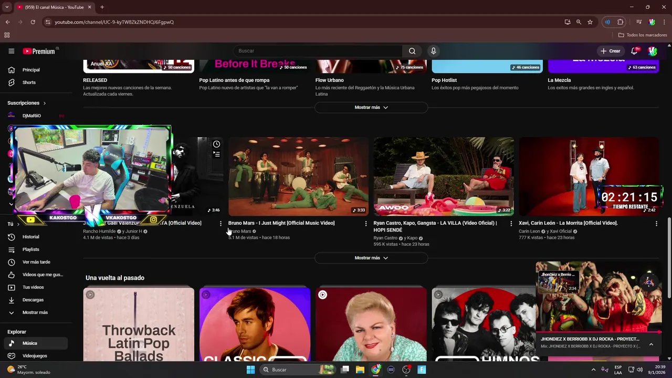Open a new Chrome tab

[102, 7]
